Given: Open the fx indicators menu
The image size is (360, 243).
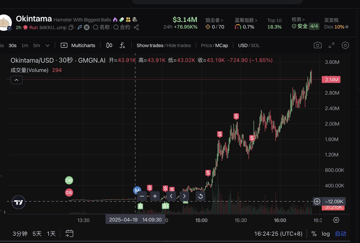Looking at the screenshot, I should pos(122,45).
